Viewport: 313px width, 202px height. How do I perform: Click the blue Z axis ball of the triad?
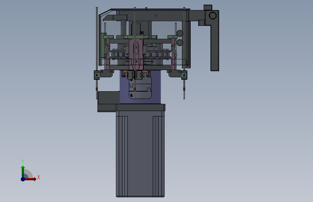[23, 179]
